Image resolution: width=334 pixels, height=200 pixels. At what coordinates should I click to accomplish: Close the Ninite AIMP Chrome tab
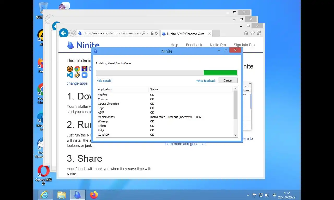click(x=210, y=34)
